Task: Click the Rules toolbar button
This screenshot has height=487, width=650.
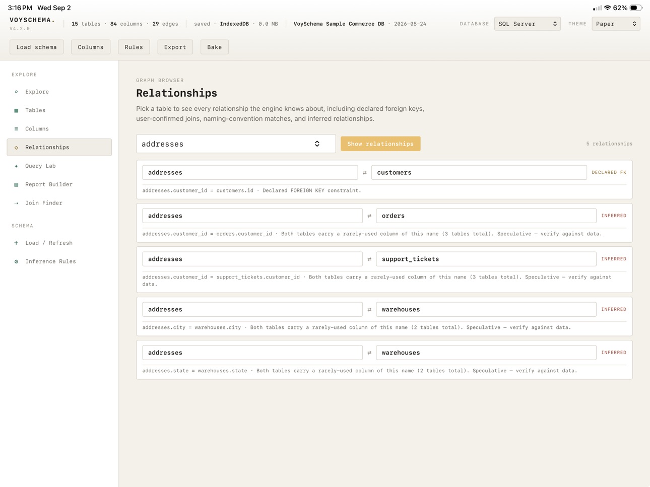Action: click(134, 47)
